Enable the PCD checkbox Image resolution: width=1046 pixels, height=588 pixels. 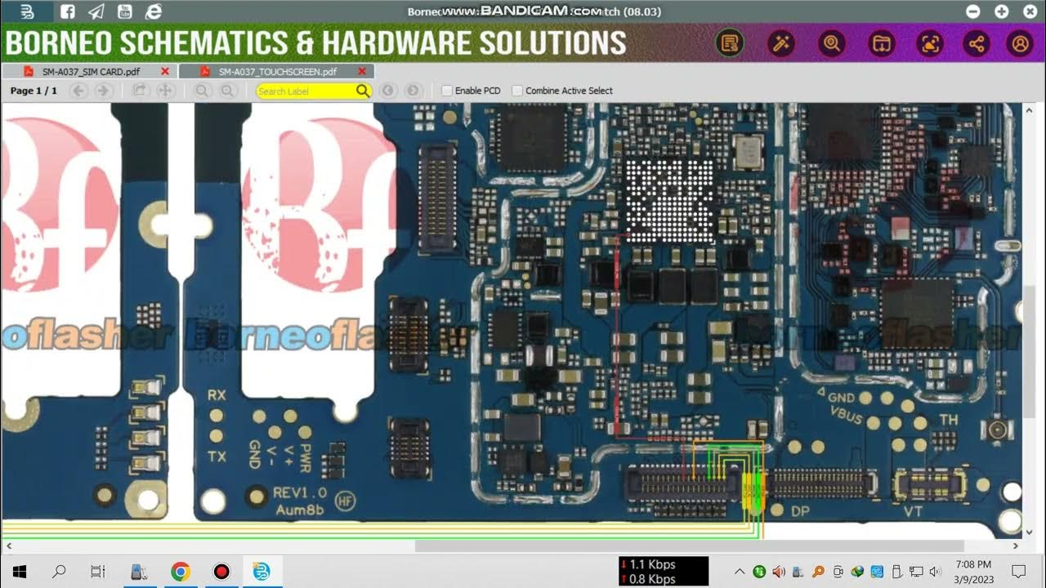447,91
